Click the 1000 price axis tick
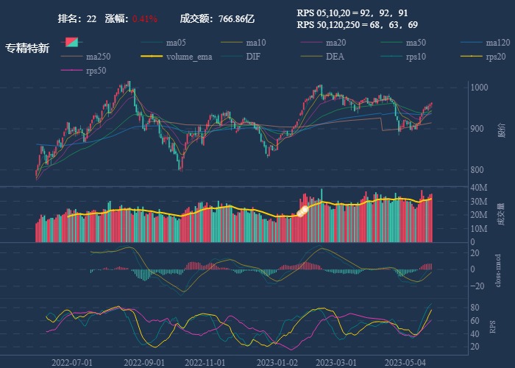 click(x=480, y=88)
